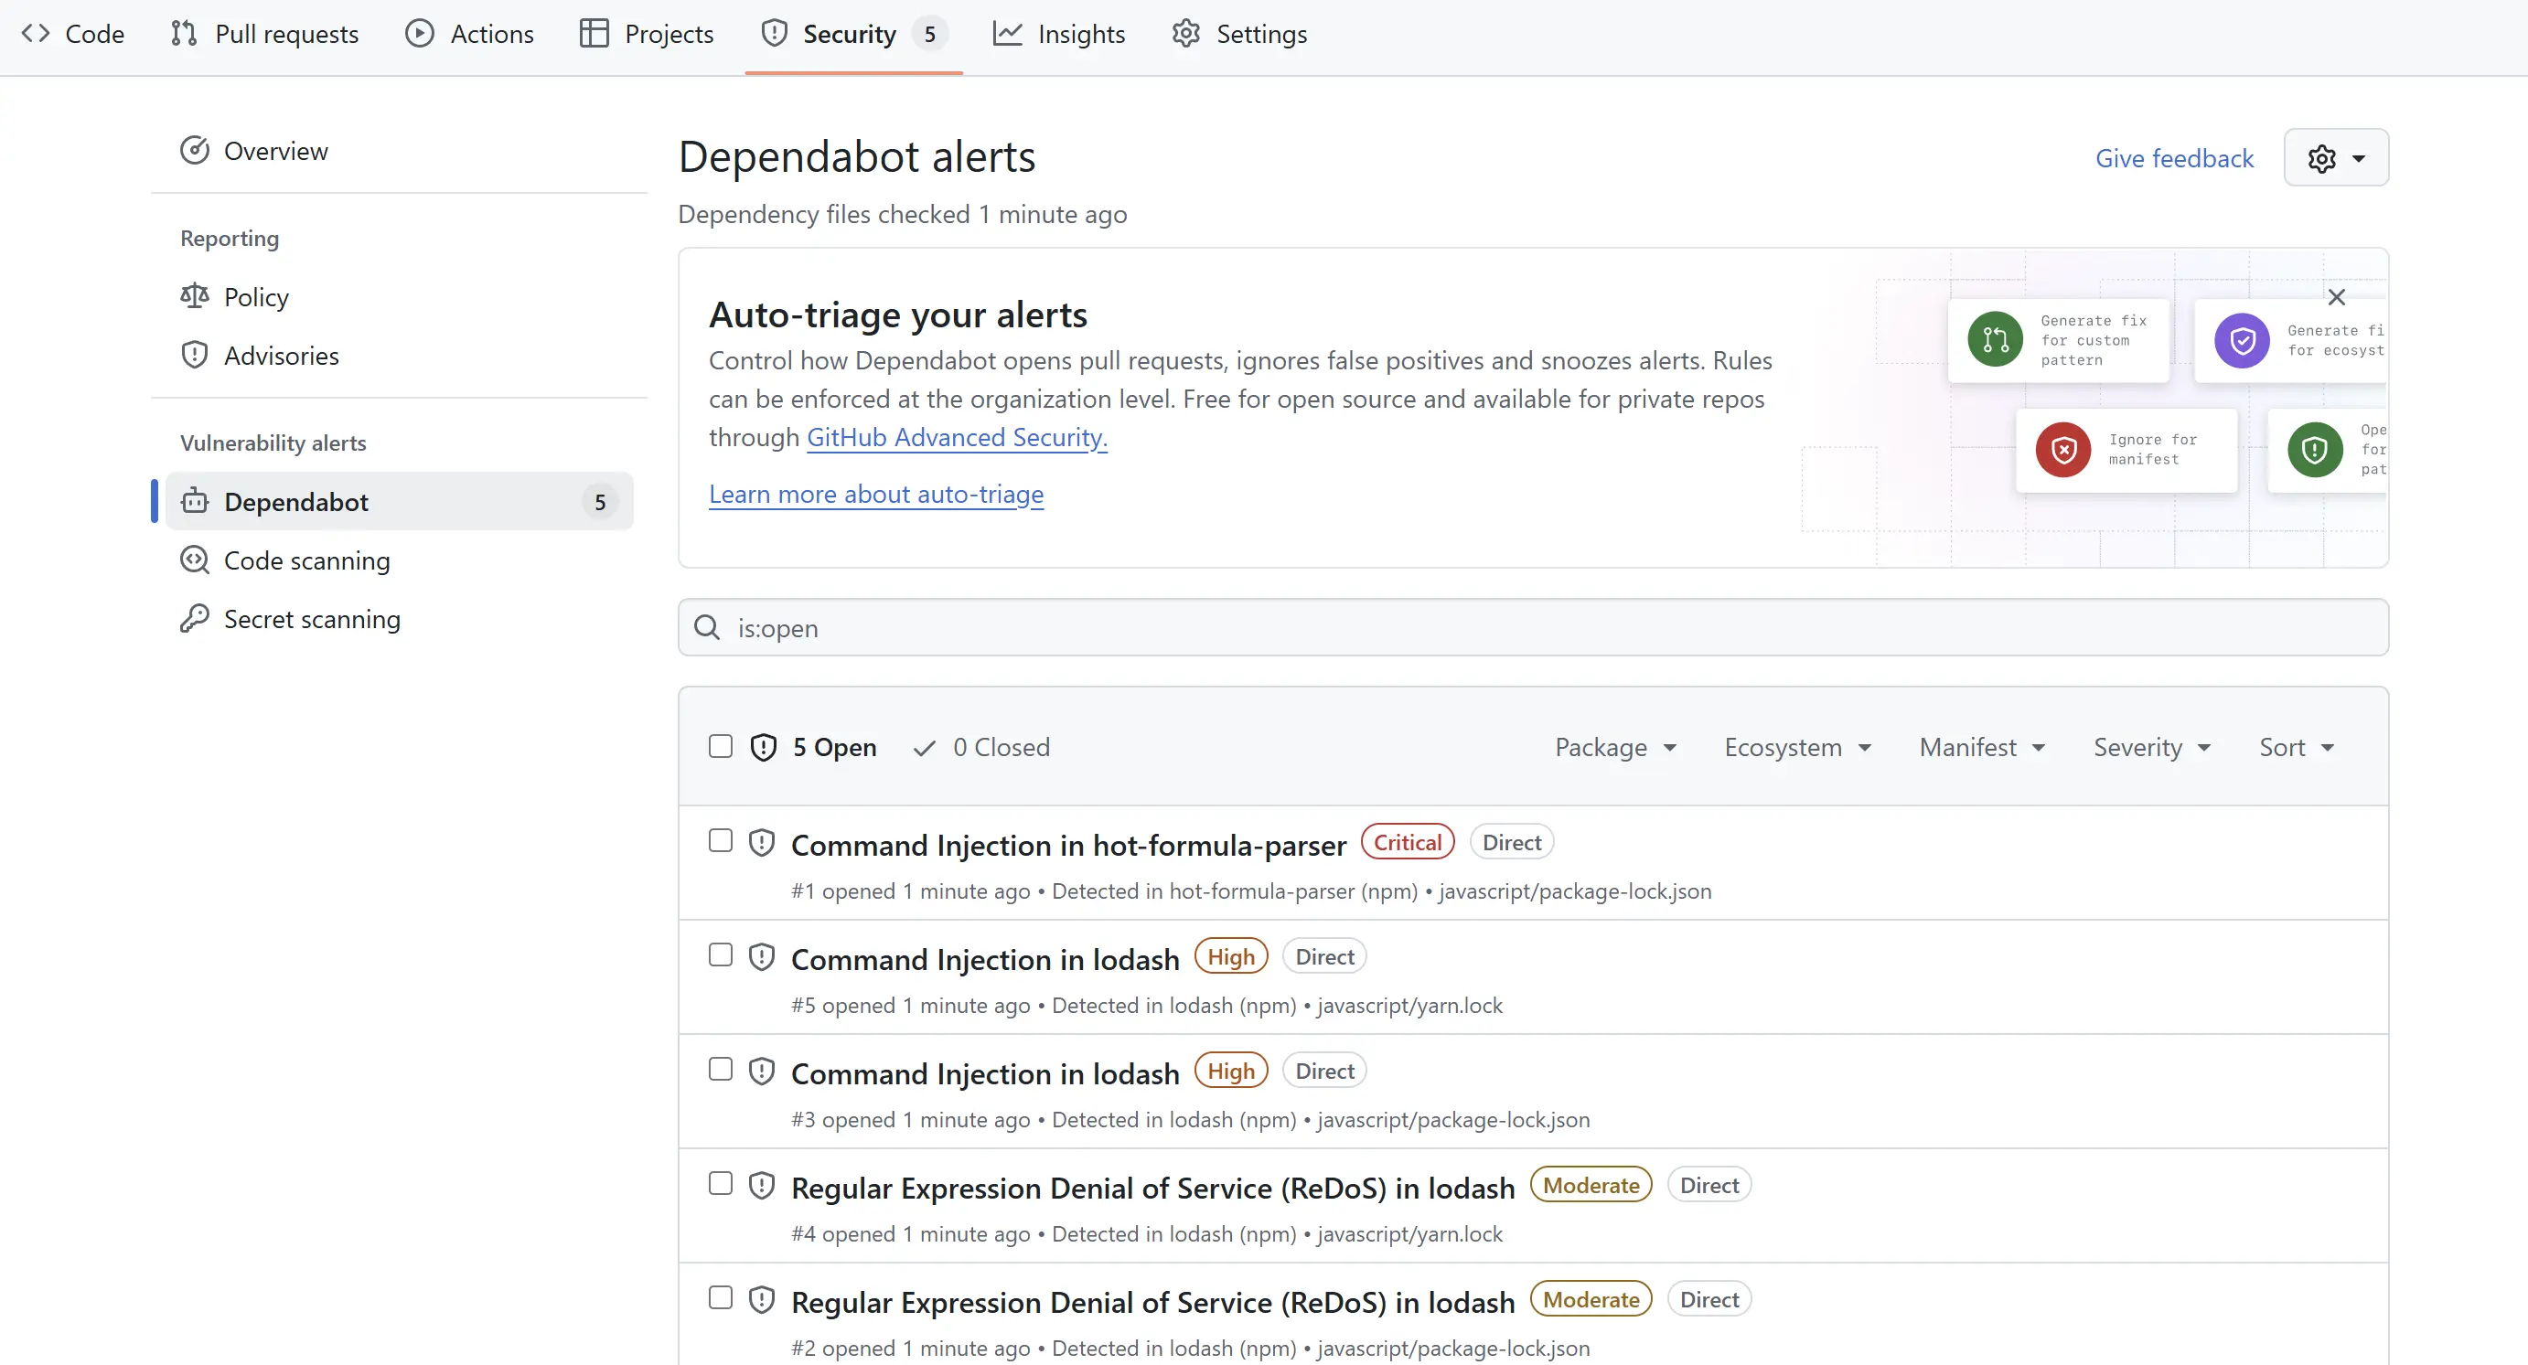Click the Settings gear icon in nav
Screen dimensions: 2528x1365
(x=1186, y=33)
